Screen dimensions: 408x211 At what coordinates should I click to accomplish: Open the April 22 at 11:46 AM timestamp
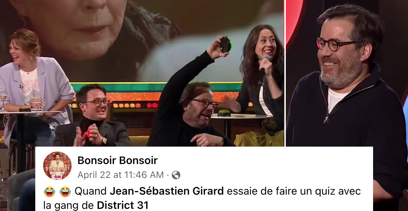coord(120,175)
